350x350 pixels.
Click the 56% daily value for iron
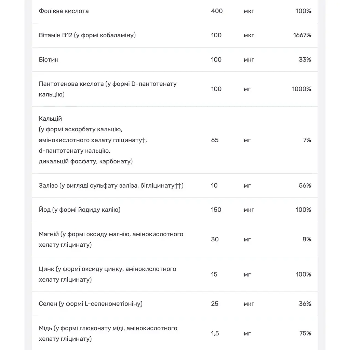pyautogui.click(x=305, y=186)
